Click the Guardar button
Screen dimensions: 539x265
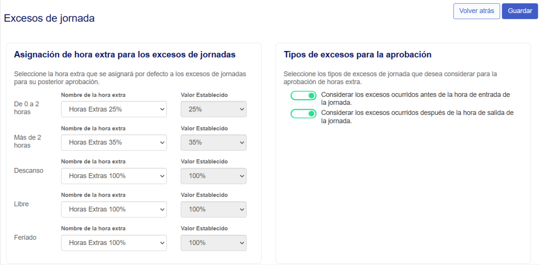click(520, 11)
